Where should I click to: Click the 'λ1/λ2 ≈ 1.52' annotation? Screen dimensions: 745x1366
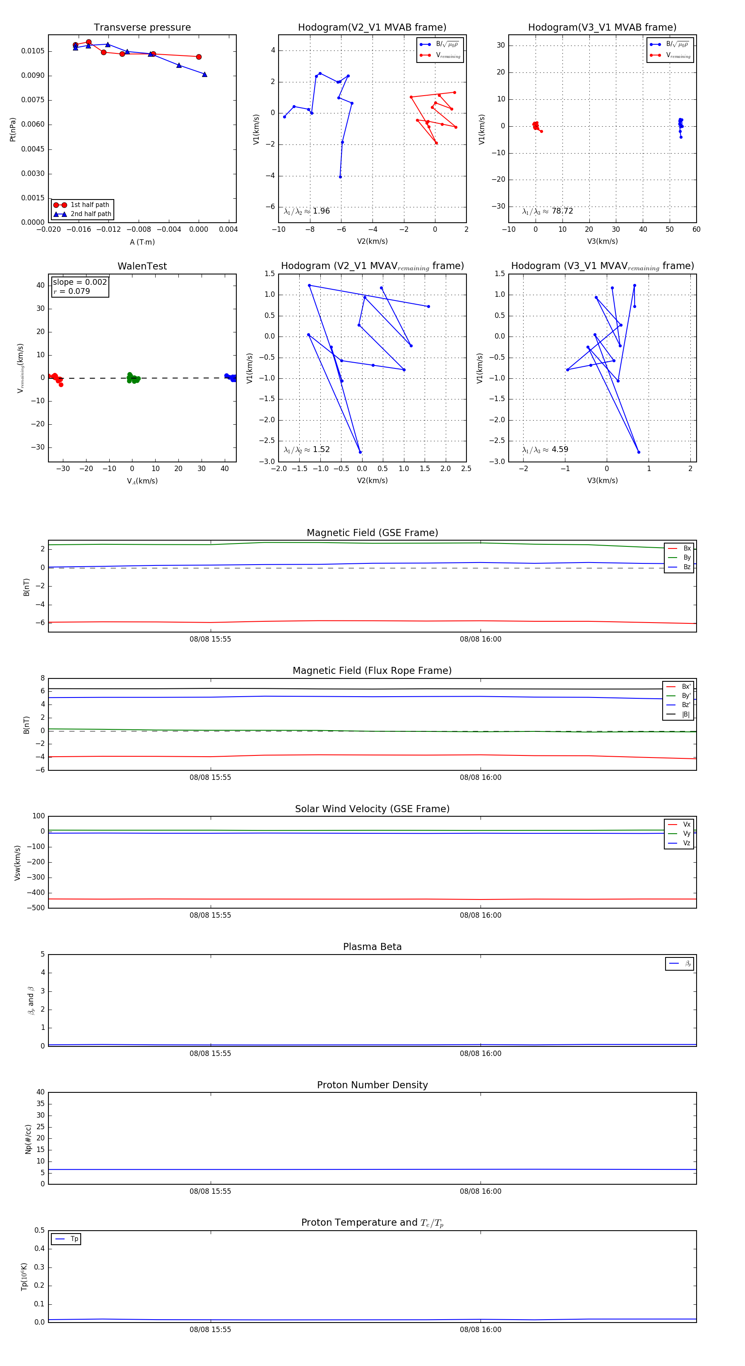click(306, 450)
